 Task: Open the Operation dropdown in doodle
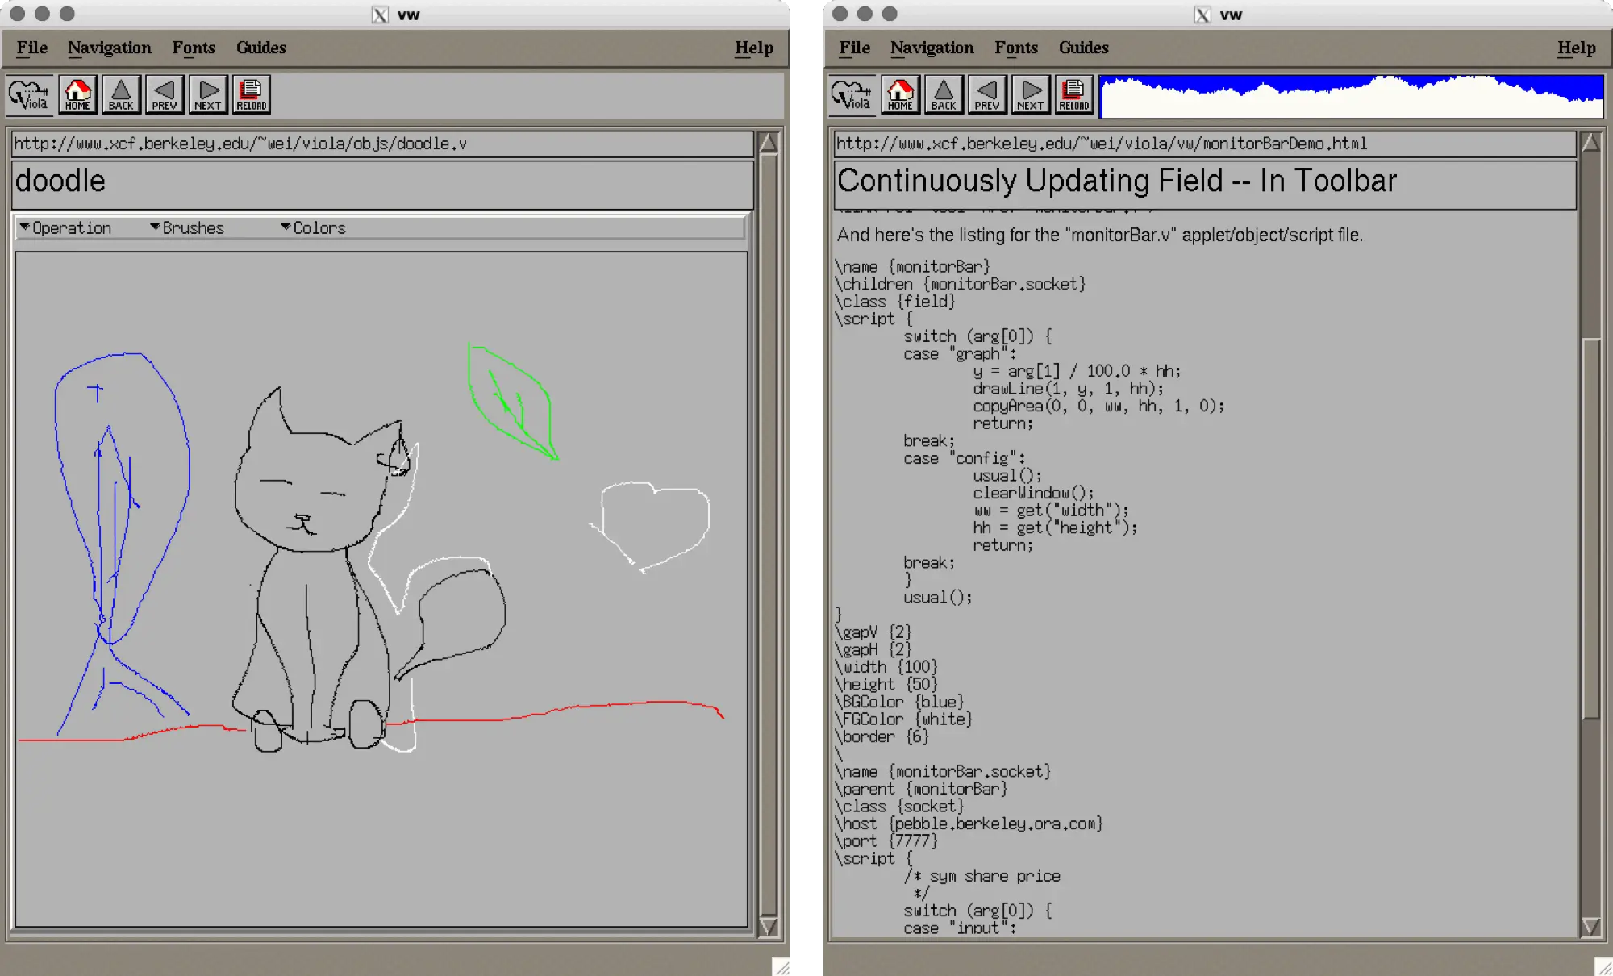tap(66, 228)
